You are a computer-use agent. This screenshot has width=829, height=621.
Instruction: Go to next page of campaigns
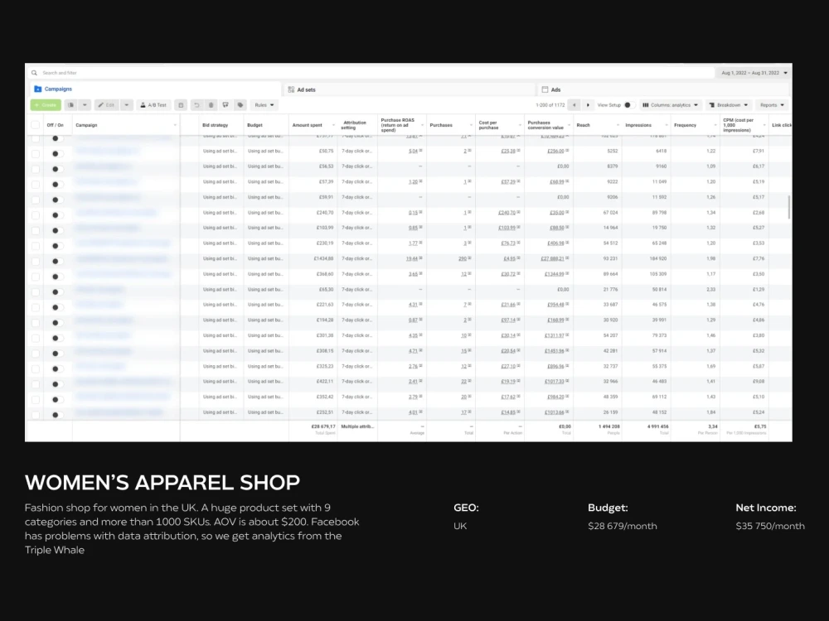[x=588, y=105]
